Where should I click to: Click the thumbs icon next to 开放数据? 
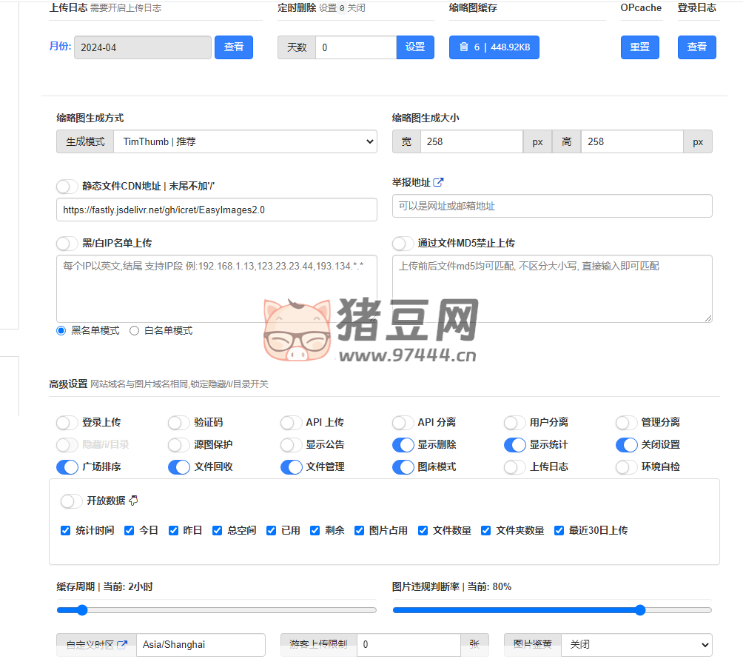pos(134,501)
